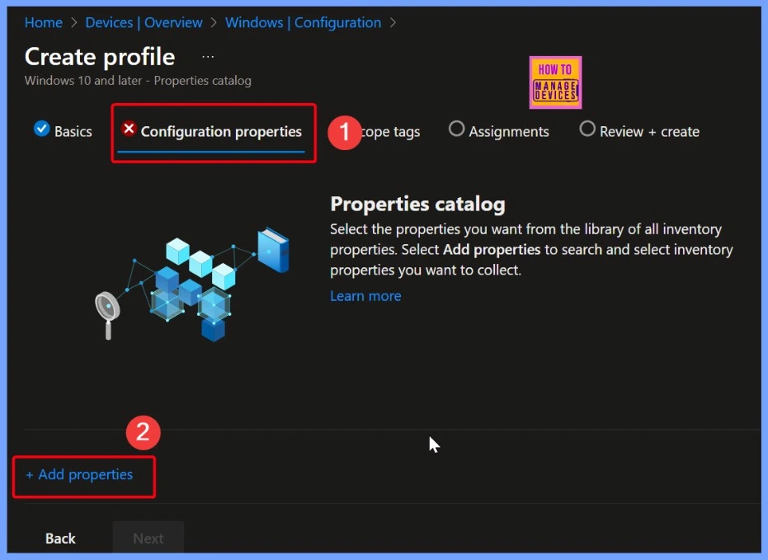Click the disabled Next button
Viewport: 768px width, 560px height.
click(x=148, y=538)
